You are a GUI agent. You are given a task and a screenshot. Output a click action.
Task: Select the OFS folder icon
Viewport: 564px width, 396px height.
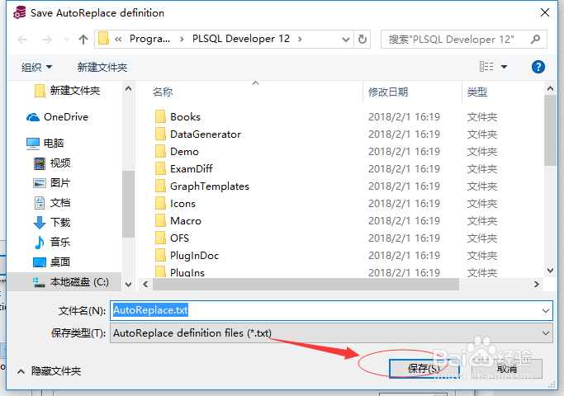[160, 238]
